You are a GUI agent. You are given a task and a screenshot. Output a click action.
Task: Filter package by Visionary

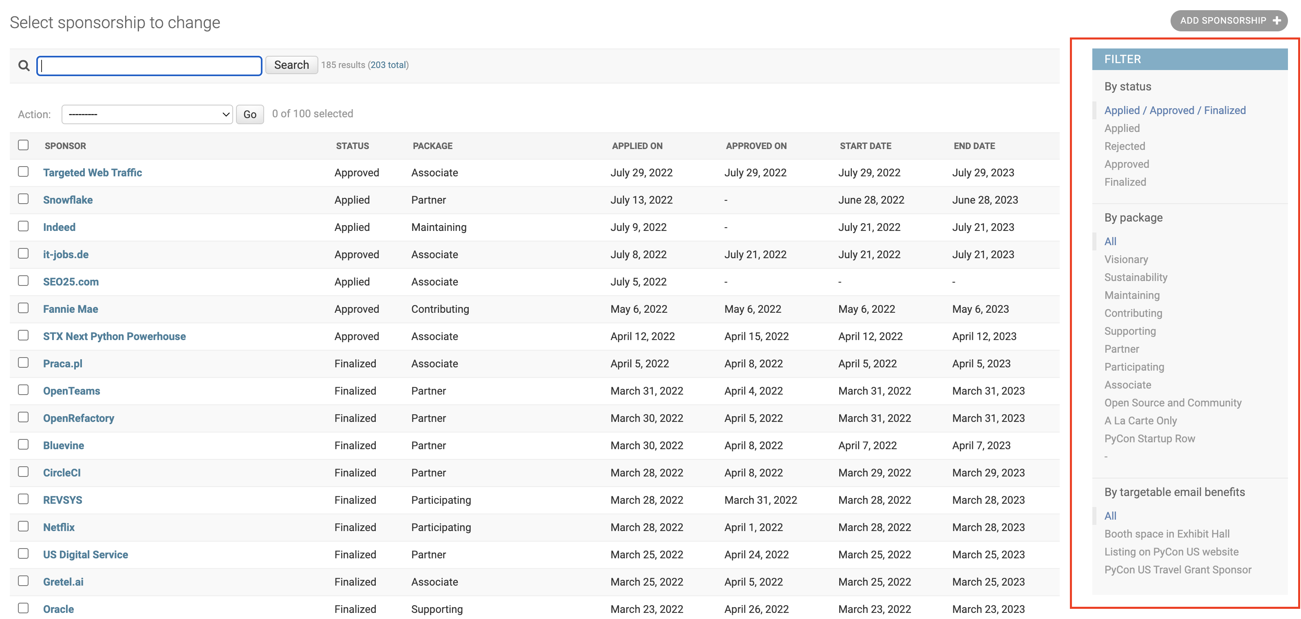point(1126,259)
